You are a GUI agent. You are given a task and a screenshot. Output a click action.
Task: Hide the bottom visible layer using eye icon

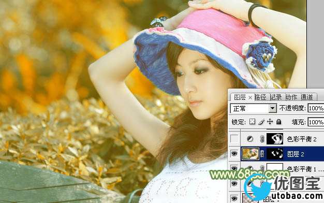[234, 198]
